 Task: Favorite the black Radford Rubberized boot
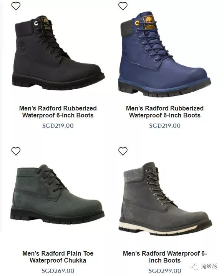16,6
